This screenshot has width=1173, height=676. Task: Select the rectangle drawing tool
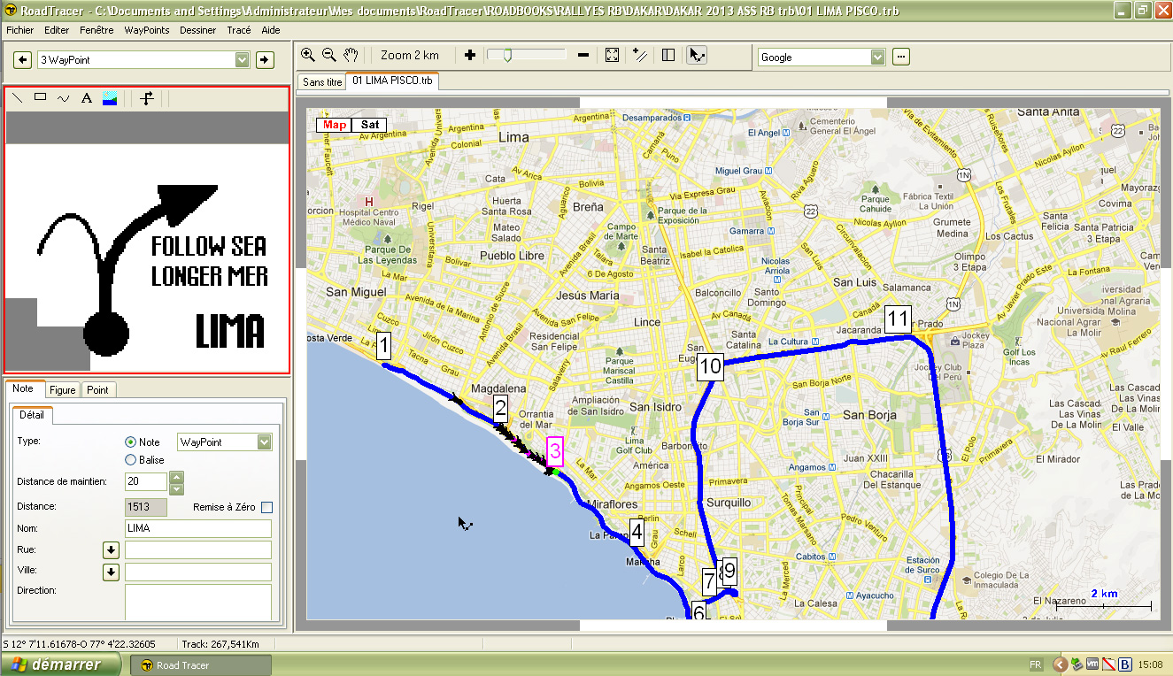(40, 98)
